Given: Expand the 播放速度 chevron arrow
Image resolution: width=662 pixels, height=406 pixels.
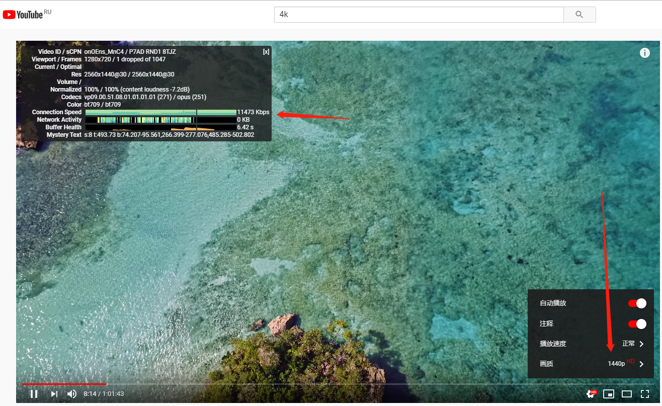Looking at the screenshot, I should 641,344.
